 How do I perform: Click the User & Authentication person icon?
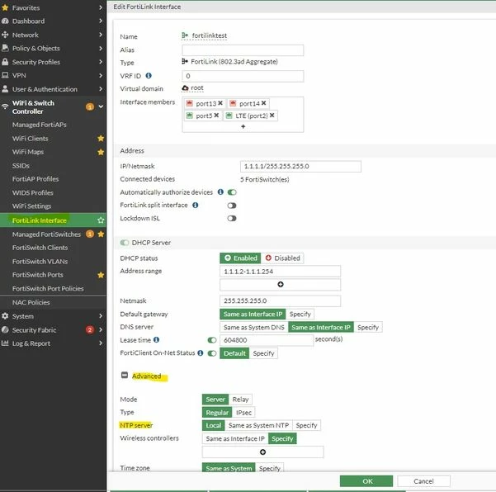[x=5, y=89]
